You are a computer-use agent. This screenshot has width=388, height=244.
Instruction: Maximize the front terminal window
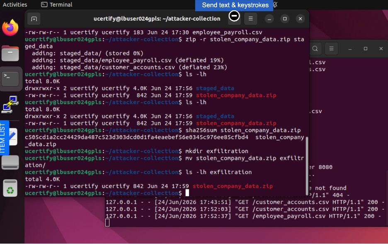(x=285, y=19)
